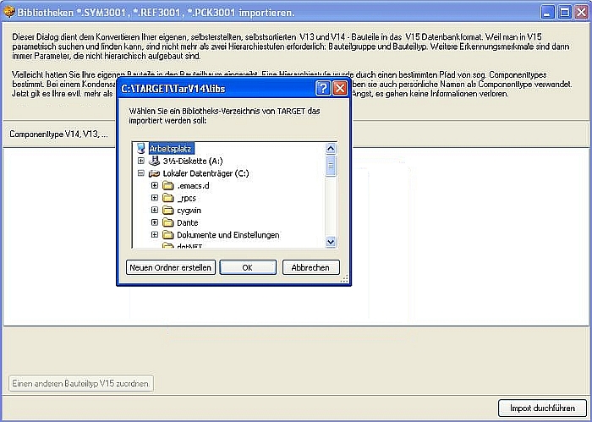
Task: Expand the 3½-Diskette (A:) tree node
Action: 140,160
